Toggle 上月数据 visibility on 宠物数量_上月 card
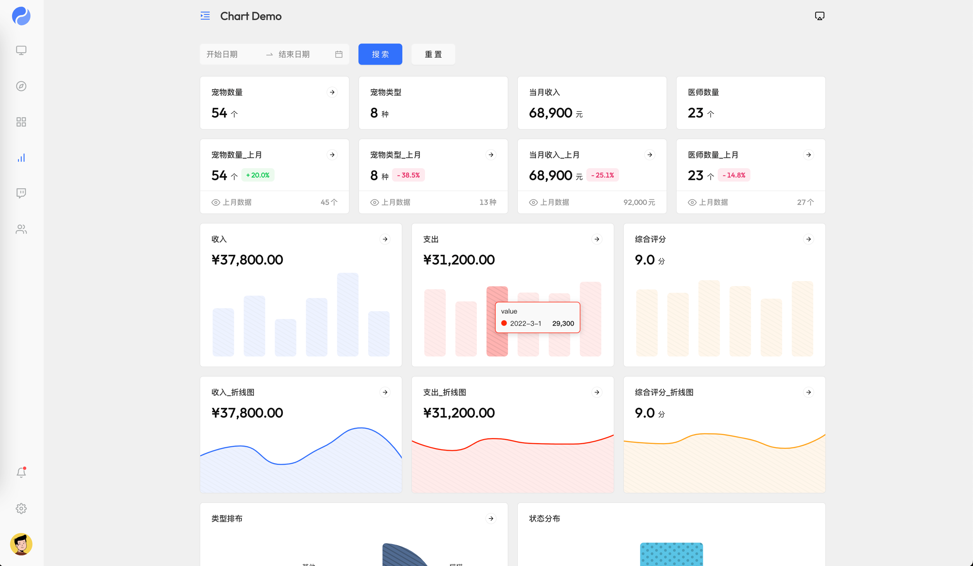The height and width of the screenshot is (566, 973). click(x=216, y=202)
